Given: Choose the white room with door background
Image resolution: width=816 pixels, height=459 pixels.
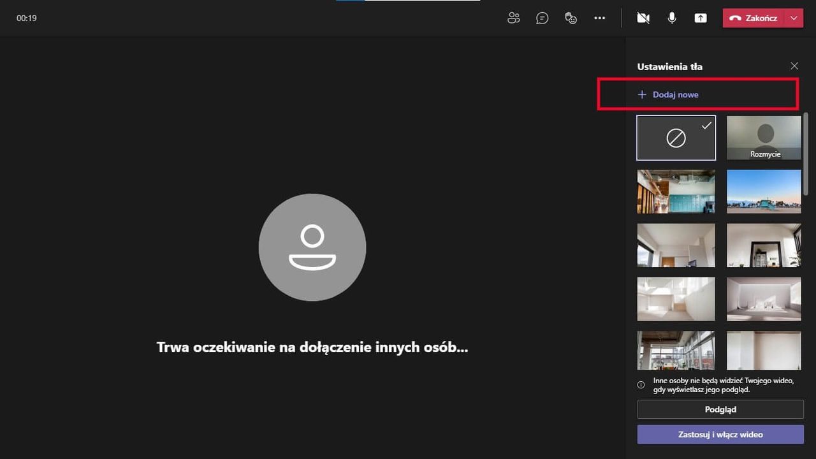Looking at the screenshot, I should click(676, 245).
